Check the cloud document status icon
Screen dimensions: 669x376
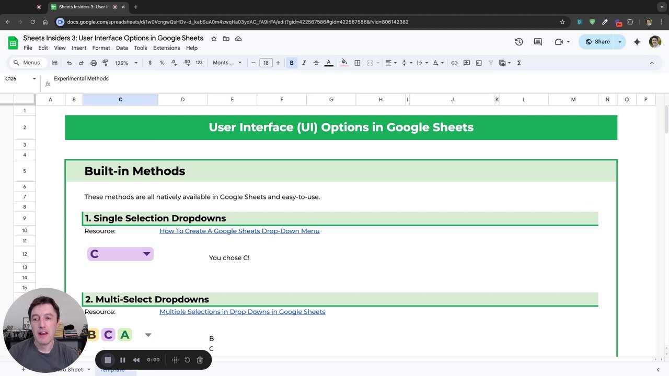238,39
